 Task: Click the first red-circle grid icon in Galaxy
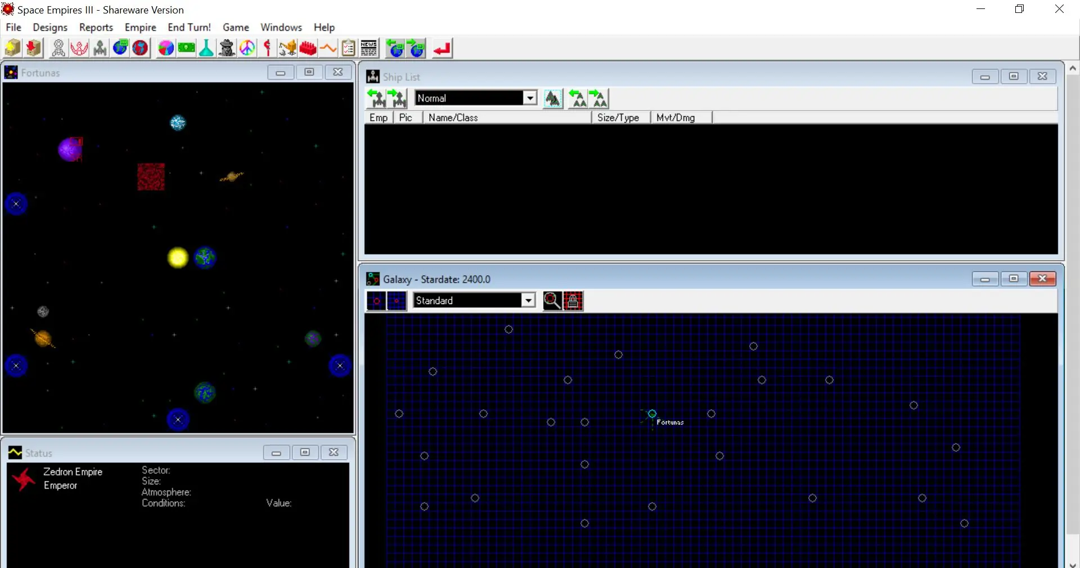[376, 301]
